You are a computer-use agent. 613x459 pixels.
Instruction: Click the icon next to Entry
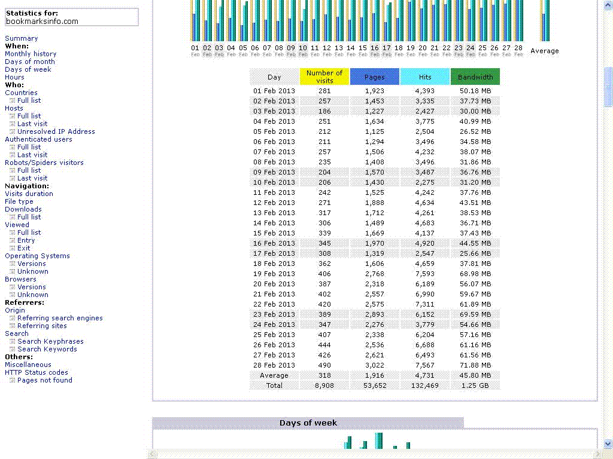(x=12, y=241)
